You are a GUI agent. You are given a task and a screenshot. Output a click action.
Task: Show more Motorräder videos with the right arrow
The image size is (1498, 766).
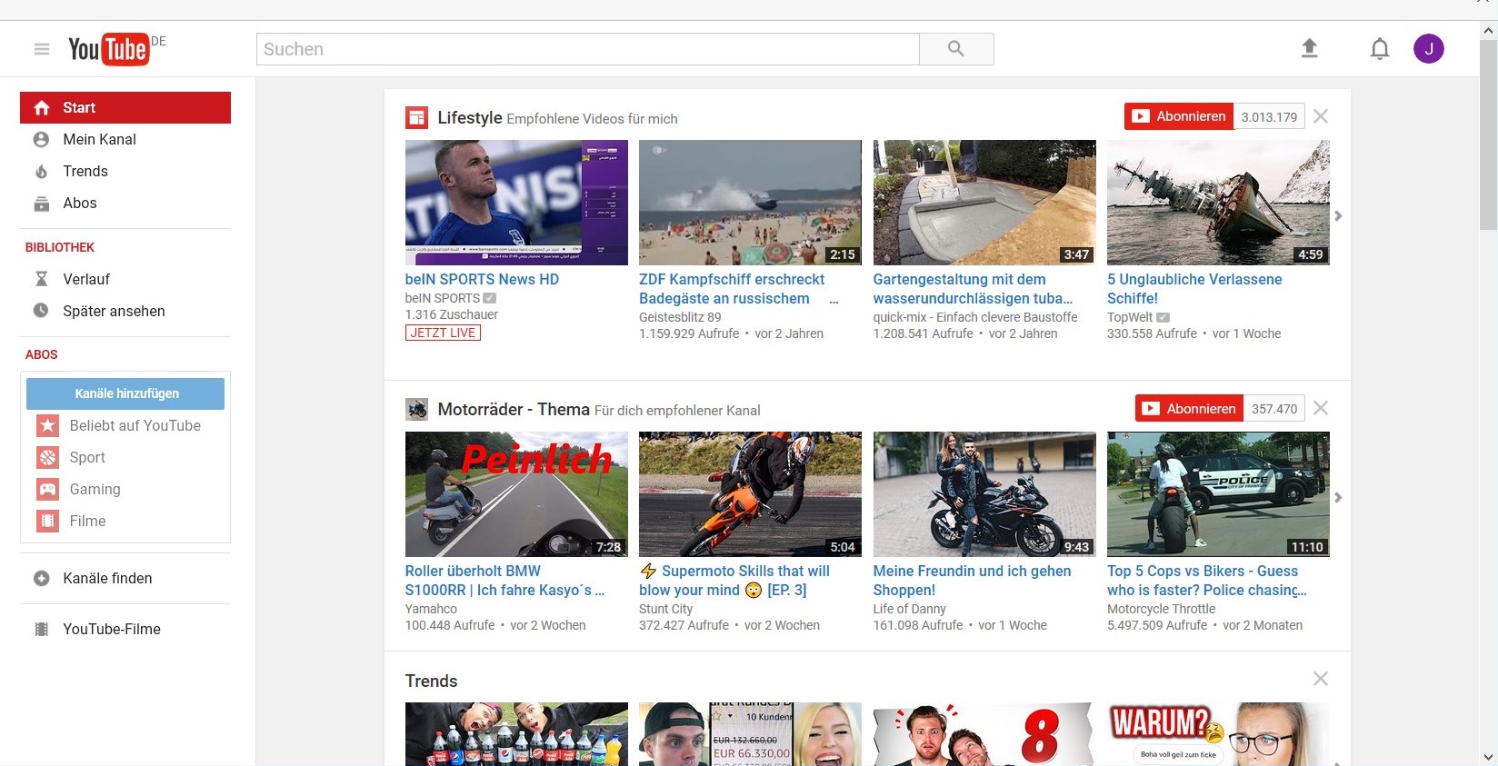[x=1338, y=498]
